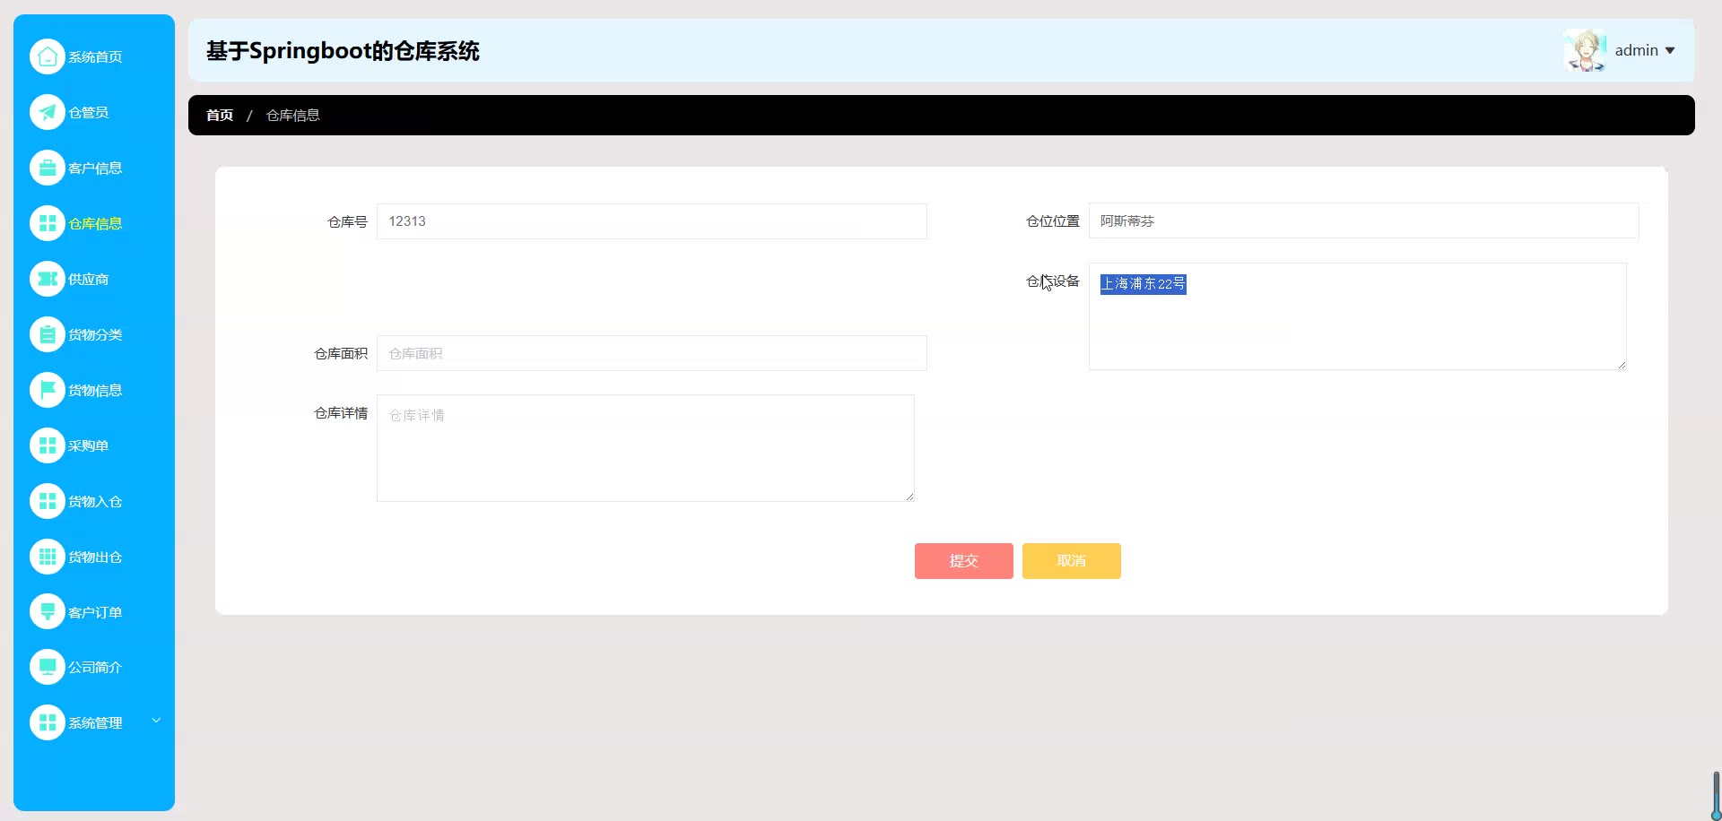Click the 仓库面积 field label
1722x821 pixels.
coord(341,353)
